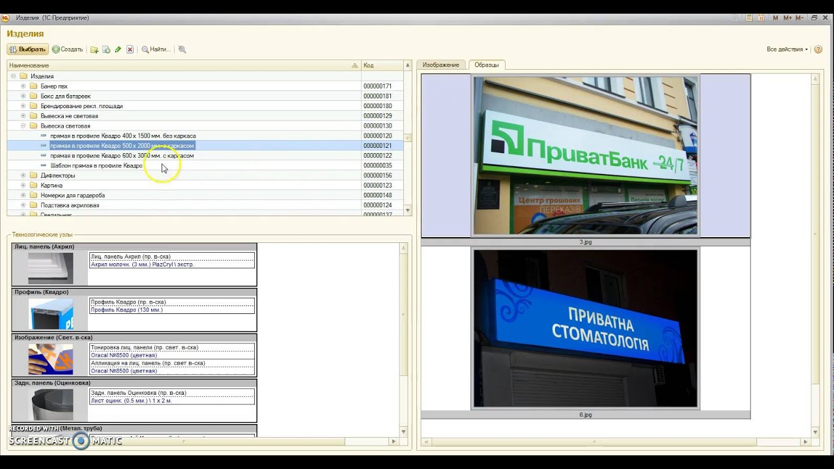Viewport: 834px width, 469px height.
Task: Click the Создать button
Action: [68, 50]
